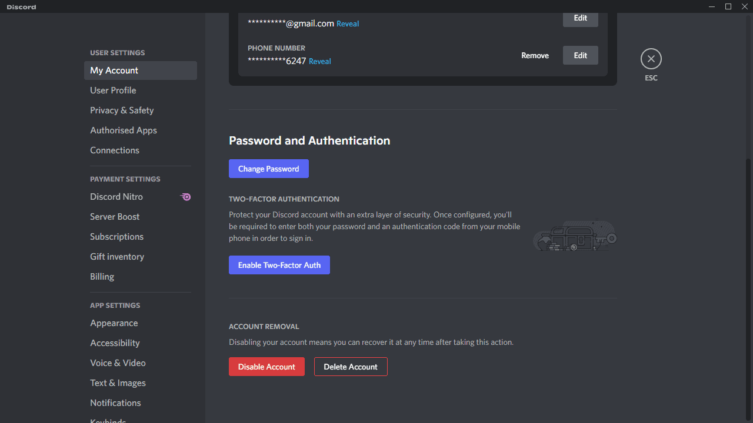Go to Gift inventory

pyautogui.click(x=140, y=257)
